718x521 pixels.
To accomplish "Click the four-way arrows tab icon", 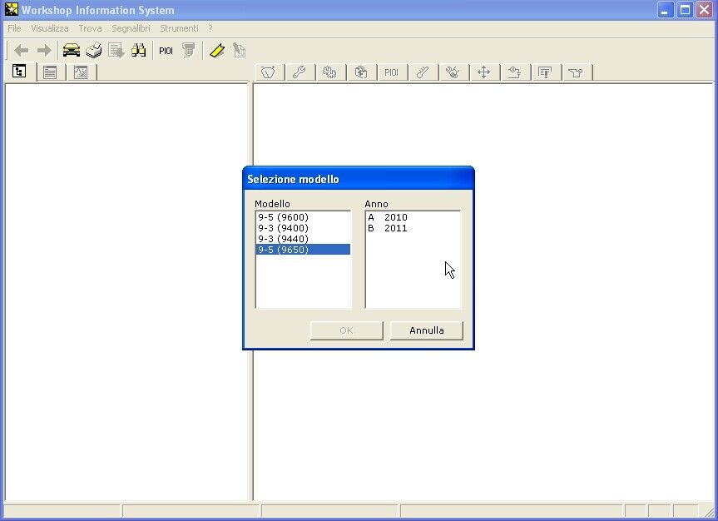I will [x=483, y=72].
